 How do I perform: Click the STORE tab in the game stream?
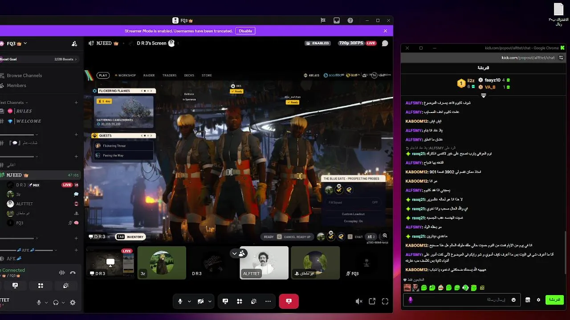(x=207, y=76)
